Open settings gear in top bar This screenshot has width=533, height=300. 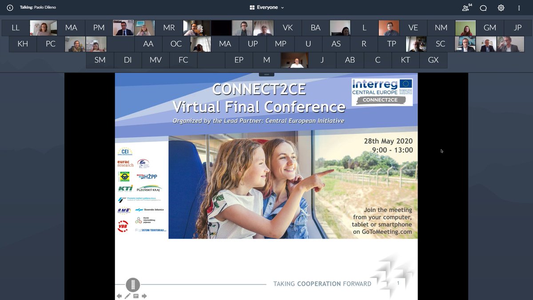pos(501,8)
